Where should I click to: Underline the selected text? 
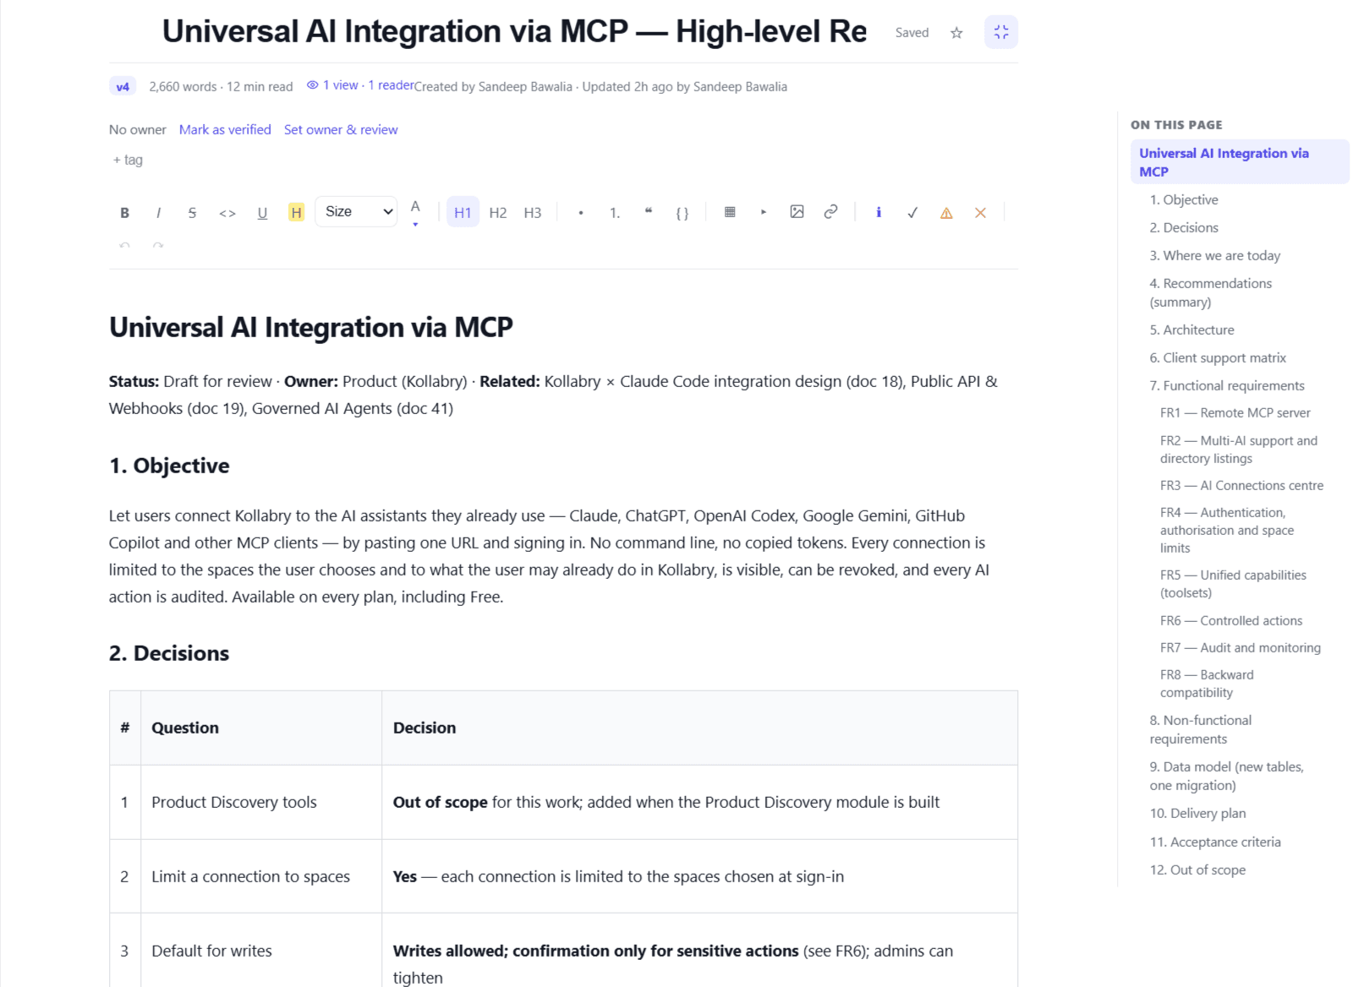(262, 213)
